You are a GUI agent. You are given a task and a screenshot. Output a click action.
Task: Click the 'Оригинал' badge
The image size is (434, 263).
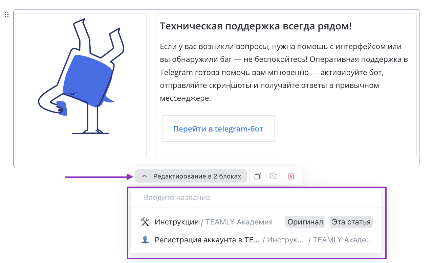[x=305, y=222]
